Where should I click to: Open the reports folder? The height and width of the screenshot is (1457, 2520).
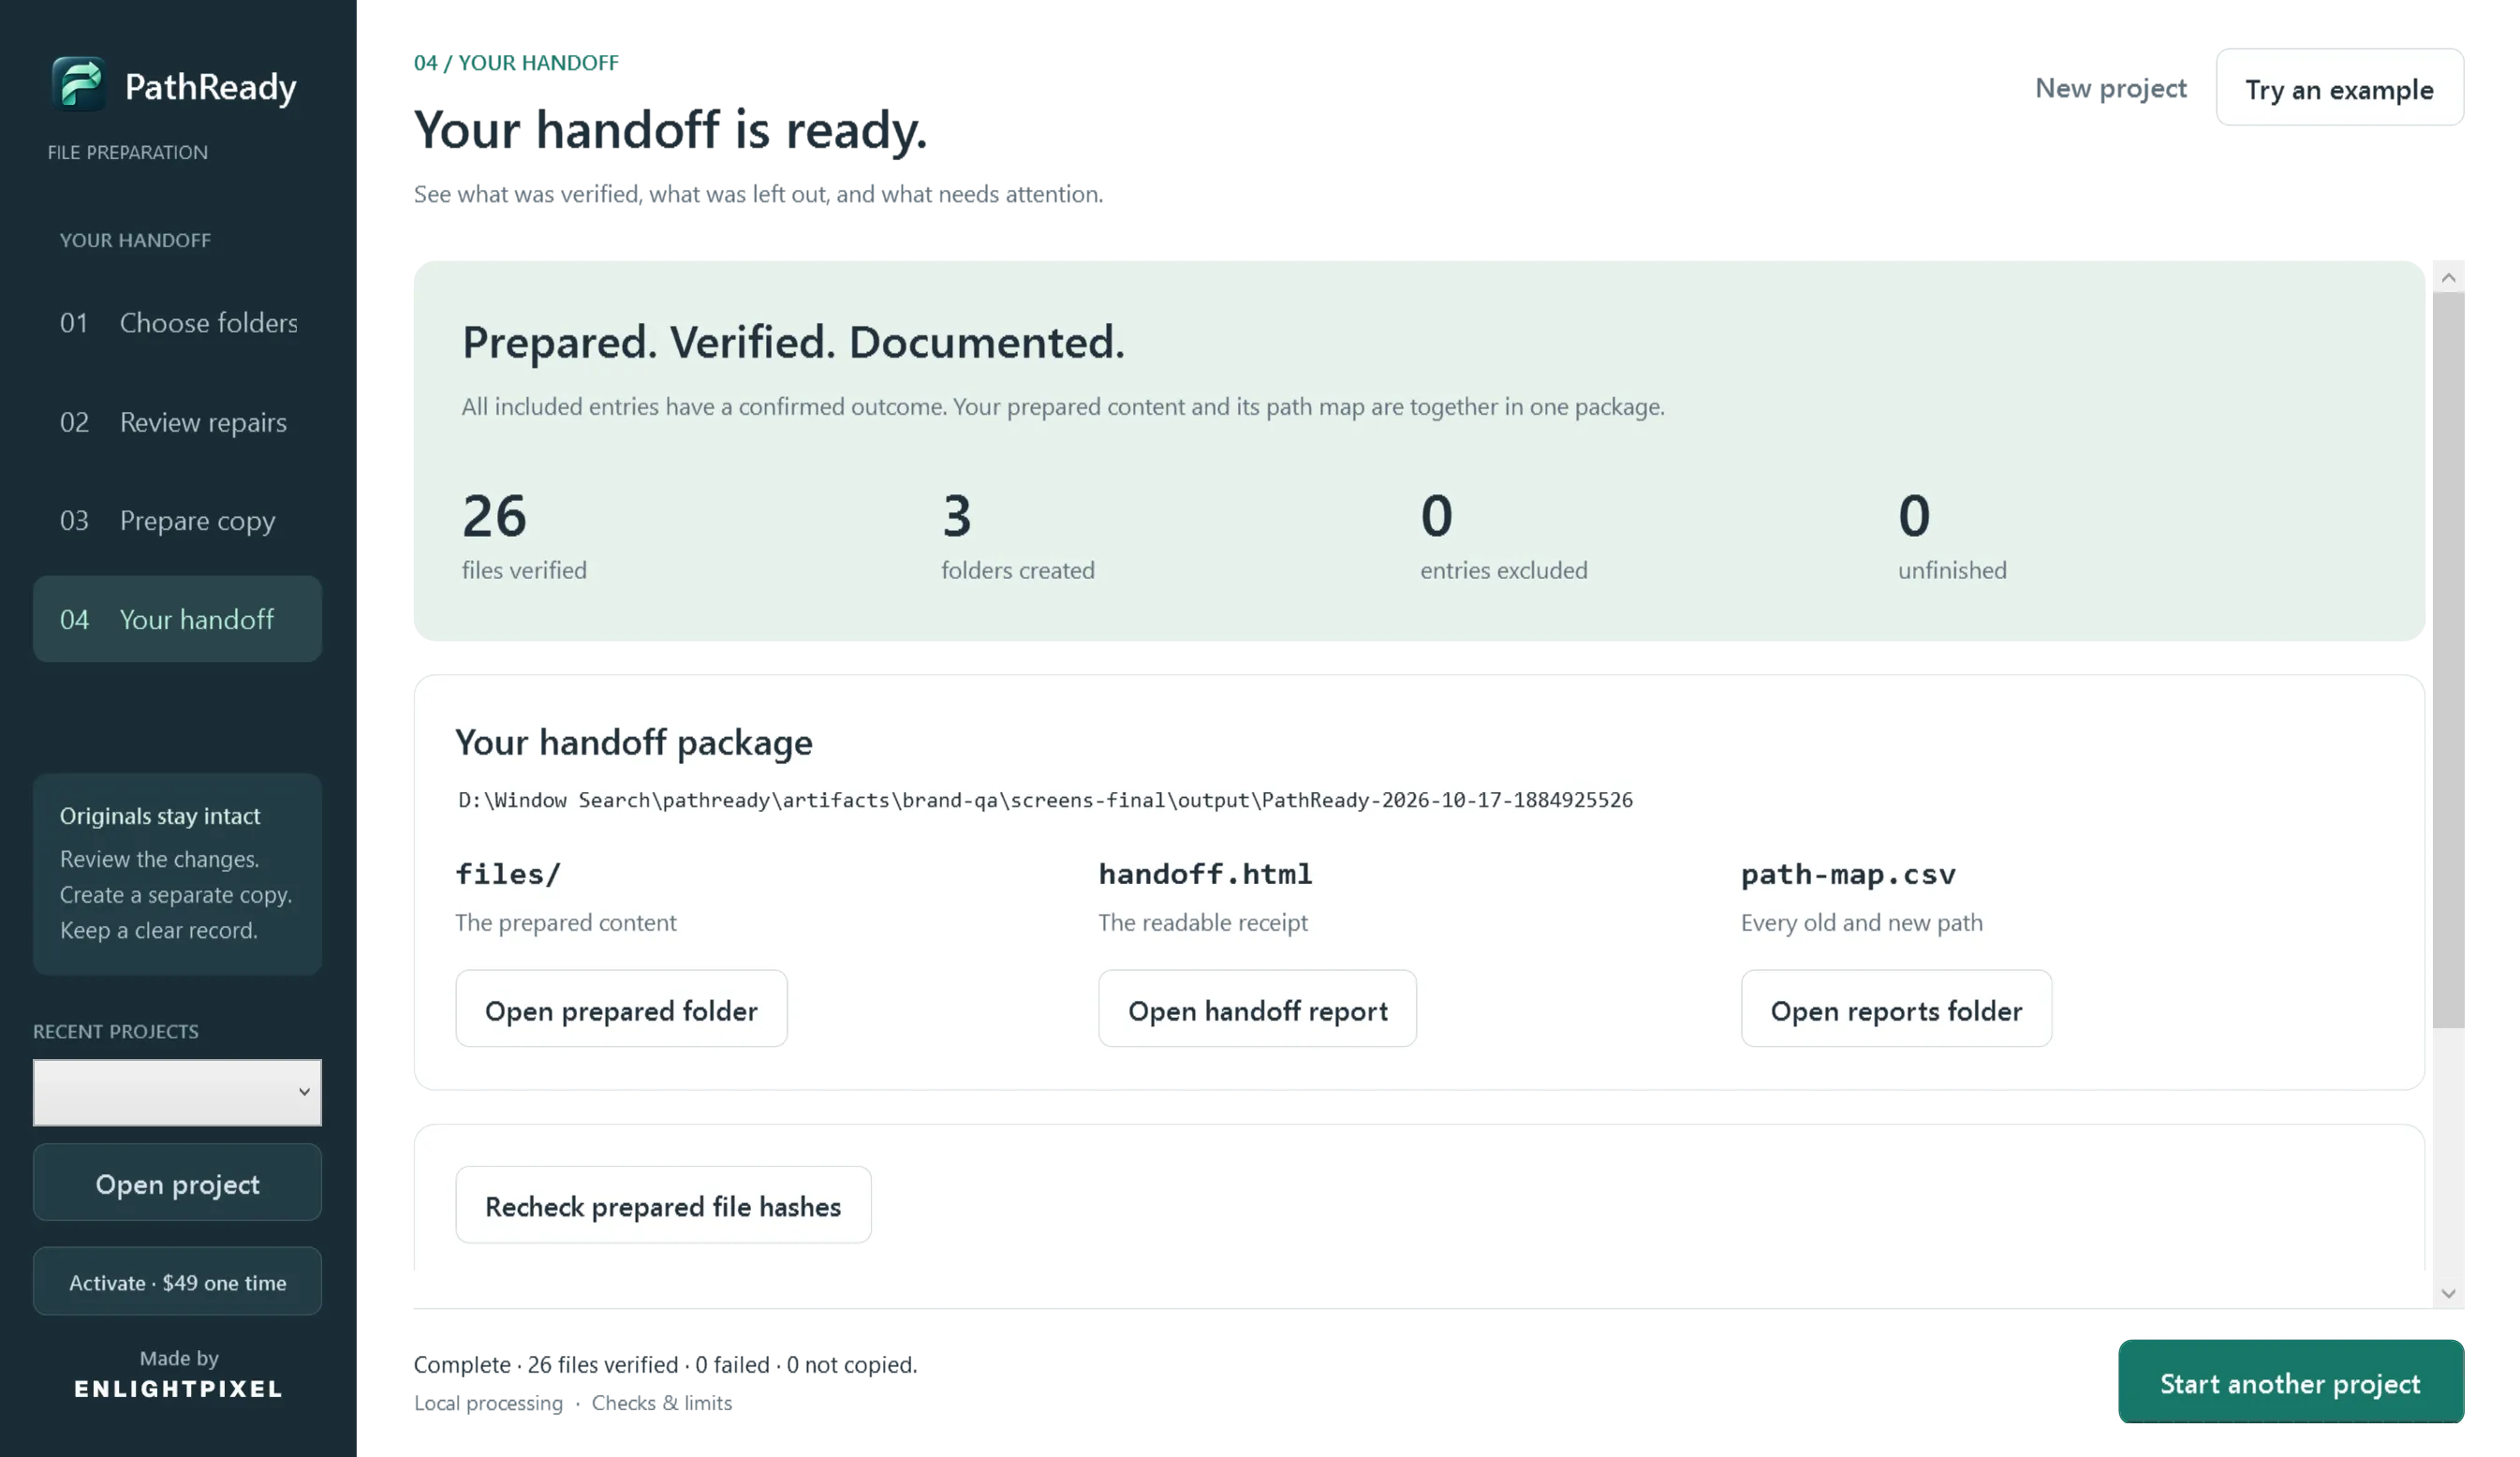(x=1896, y=1009)
